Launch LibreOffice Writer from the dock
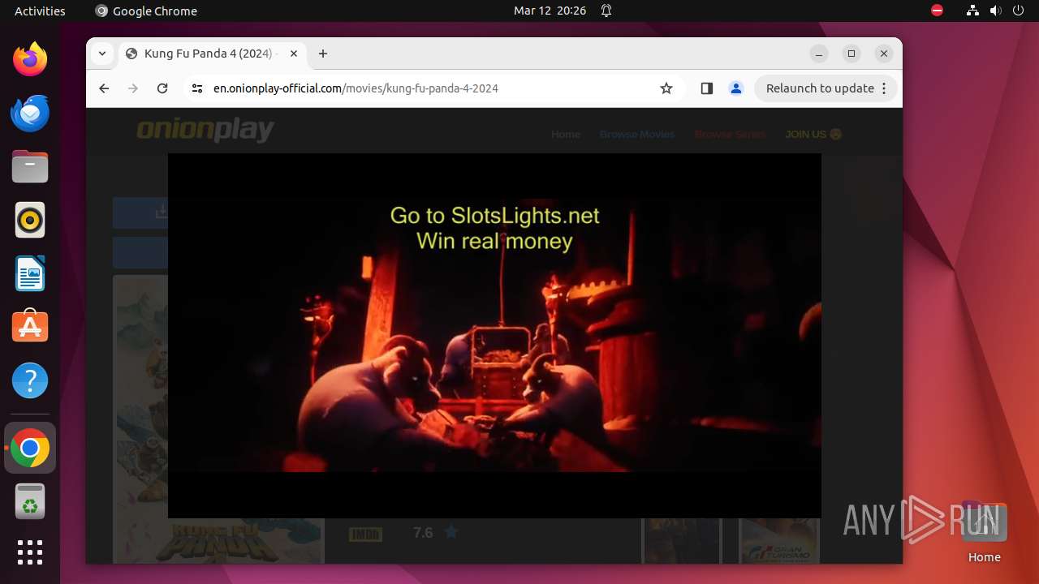The height and width of the screenshot is (584, 1039). click(x=30, y=273)
